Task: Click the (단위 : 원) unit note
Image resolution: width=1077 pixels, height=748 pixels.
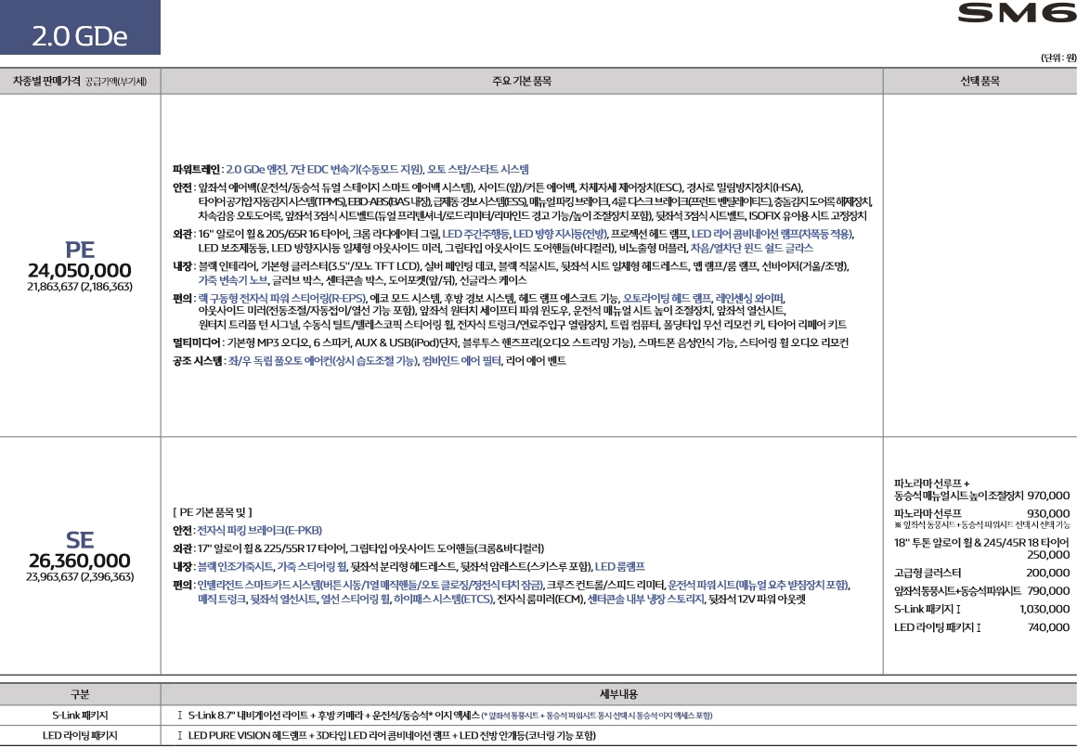Action: click(1058, 58)
